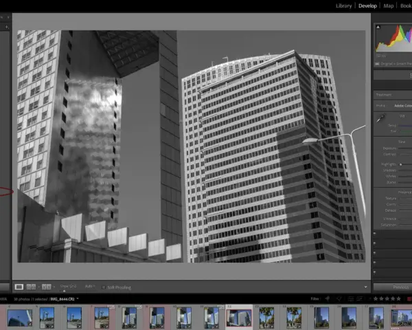Image resolution: width=412 pixels, height=330 pixels.
Task: Click the Previous button
Action: click(x=393, y=287)
